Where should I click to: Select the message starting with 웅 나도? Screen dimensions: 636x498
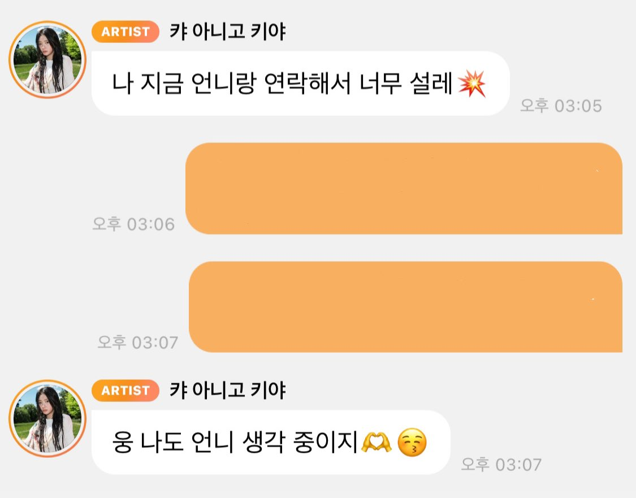271,443
